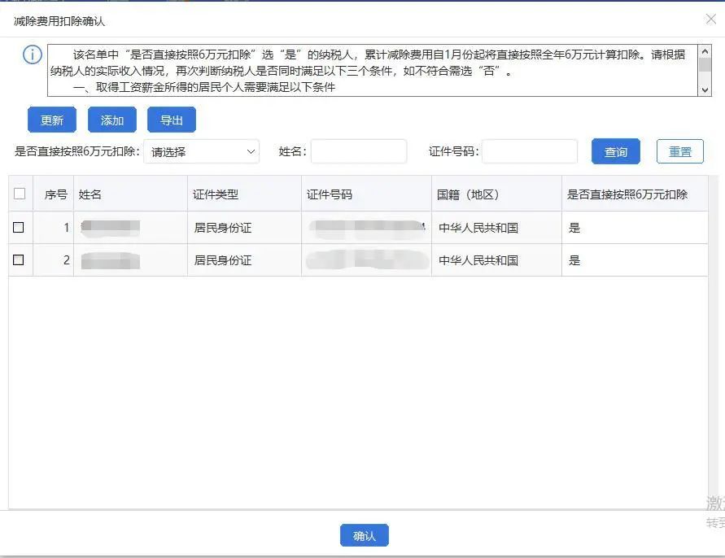Focus the 姓名 input field
725x558 pixels.
359,151
